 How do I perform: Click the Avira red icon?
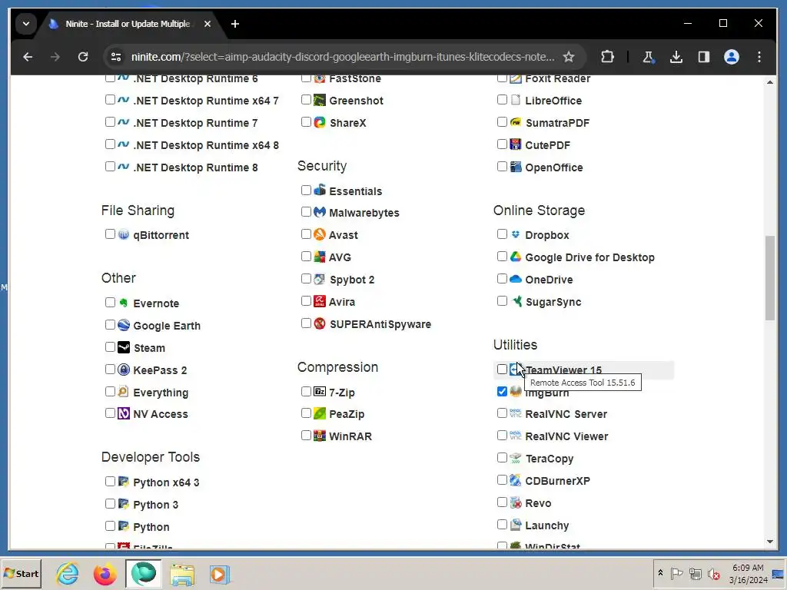pyautogui.click(x=320, y=301)
